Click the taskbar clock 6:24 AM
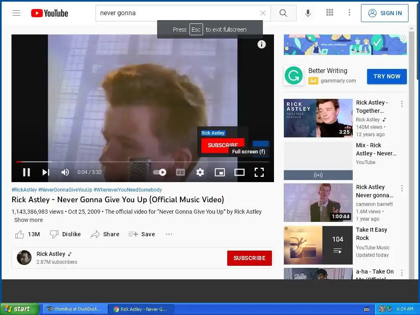420x315 pixels. [x=405, y=309]
